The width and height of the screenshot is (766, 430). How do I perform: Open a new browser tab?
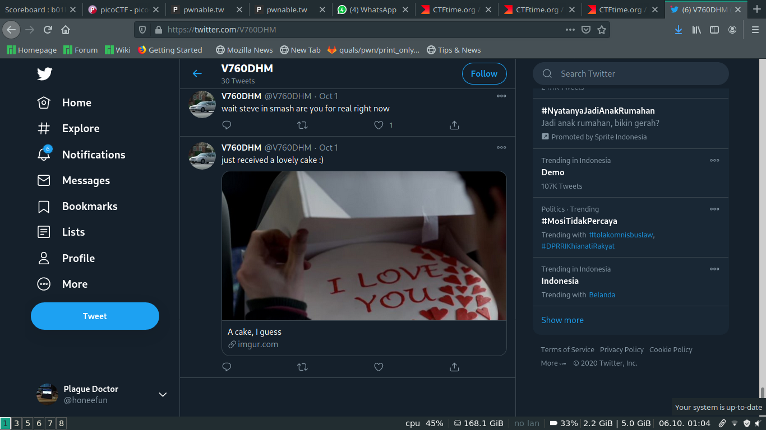(757, 10)
